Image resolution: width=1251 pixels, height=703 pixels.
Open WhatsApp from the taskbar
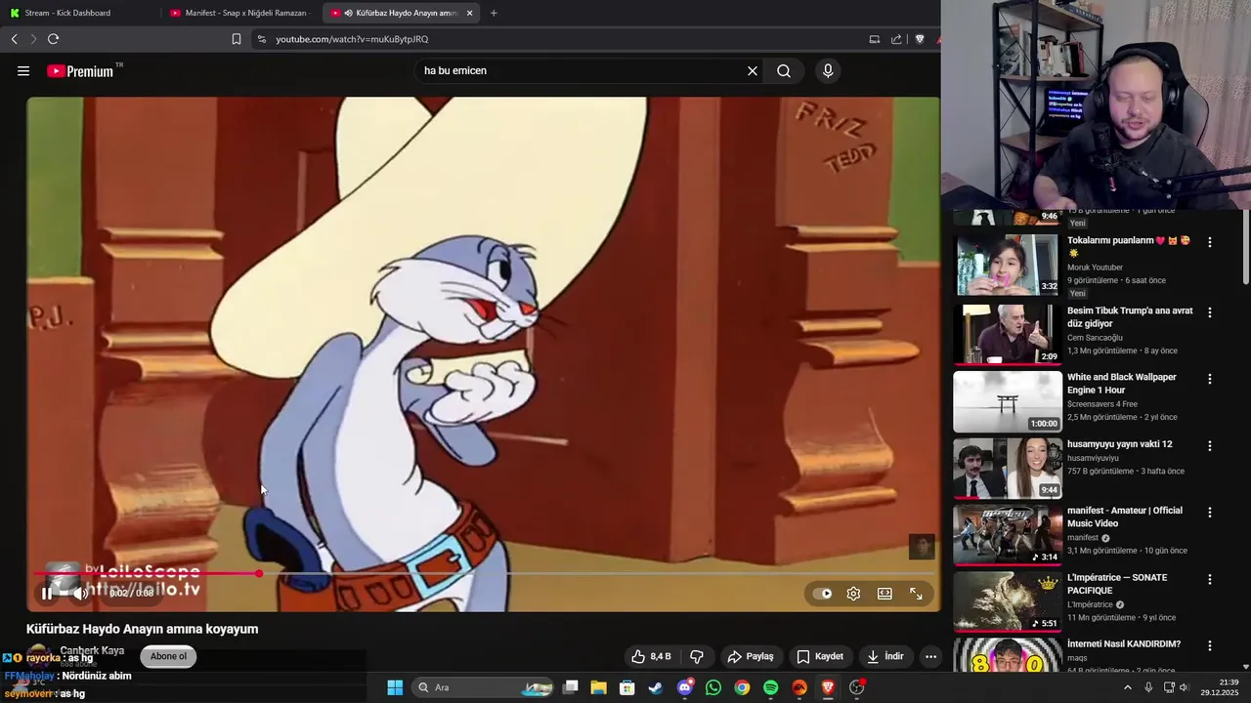point(713,687)
